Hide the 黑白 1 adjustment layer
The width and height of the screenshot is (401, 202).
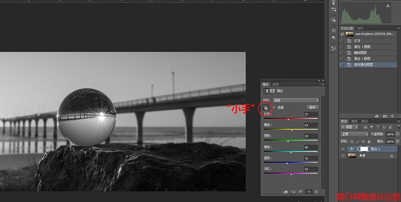[343, 149]
